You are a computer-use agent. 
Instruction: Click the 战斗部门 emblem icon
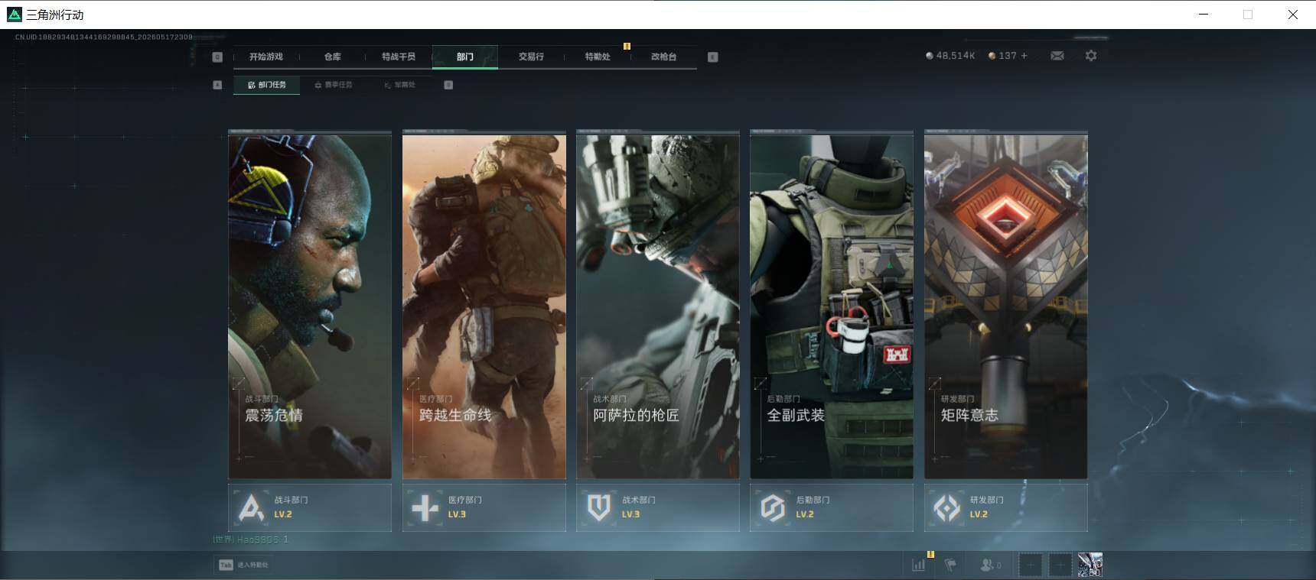pyautogui.click(x=251, y=507)
